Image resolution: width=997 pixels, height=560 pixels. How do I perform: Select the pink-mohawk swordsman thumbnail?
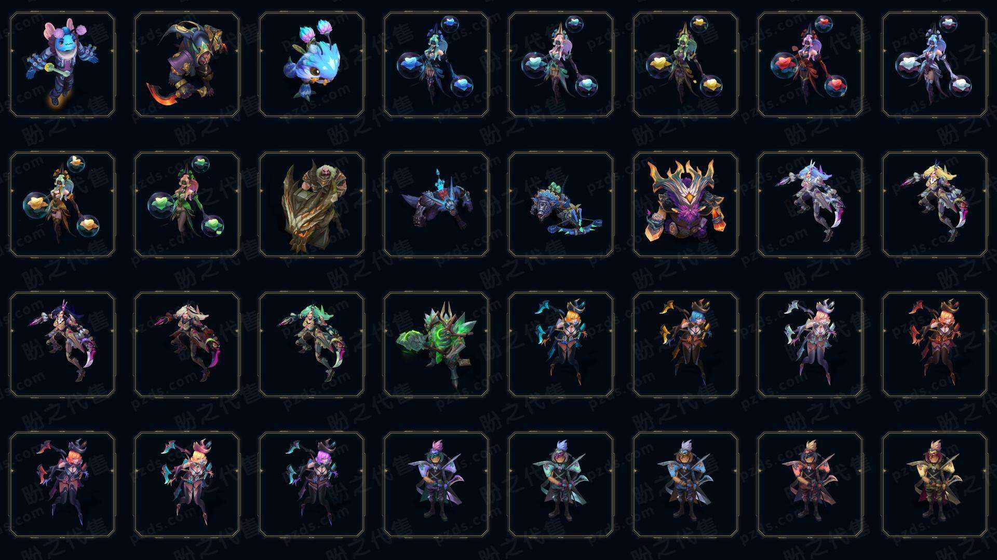point(436,484)
